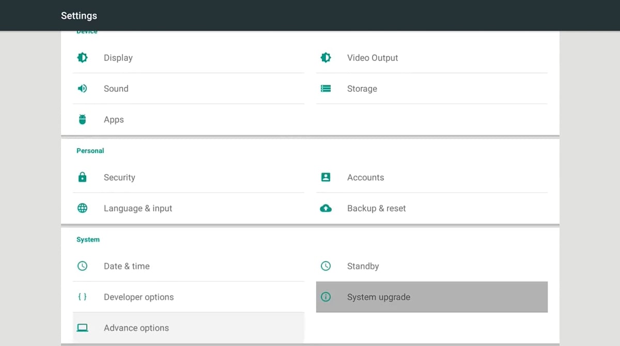The height and width of the screenshot is (346, 620).
Task: Click the Personal section heading
Action: pyautogui.click(x=90, y=151)
